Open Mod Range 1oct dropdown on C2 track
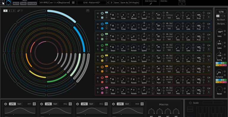This screenshot has height=117, width=228. point(170,93)
